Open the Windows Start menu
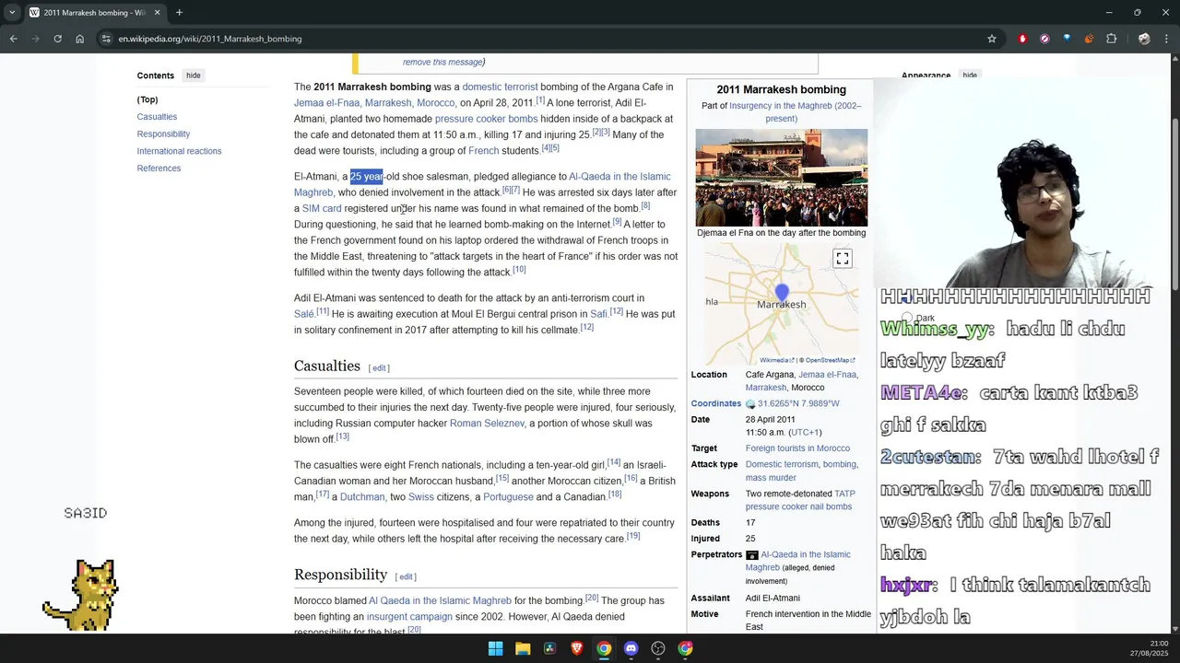Image resolution: width=1180 pixels, height=663 pixels. pyautogui.click(x=495, y=648)
